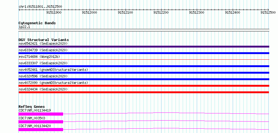Open the nsv6334739 (Sedlazeck2020) label
Viewport: 278px width, 133px height.
pyautogui.click(x=43, y=50)
